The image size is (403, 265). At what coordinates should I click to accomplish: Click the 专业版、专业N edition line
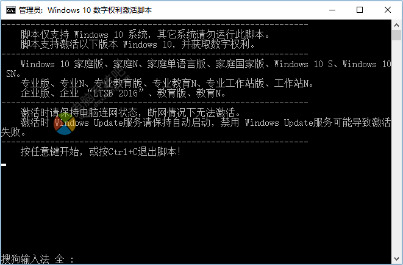click(167, 84)
